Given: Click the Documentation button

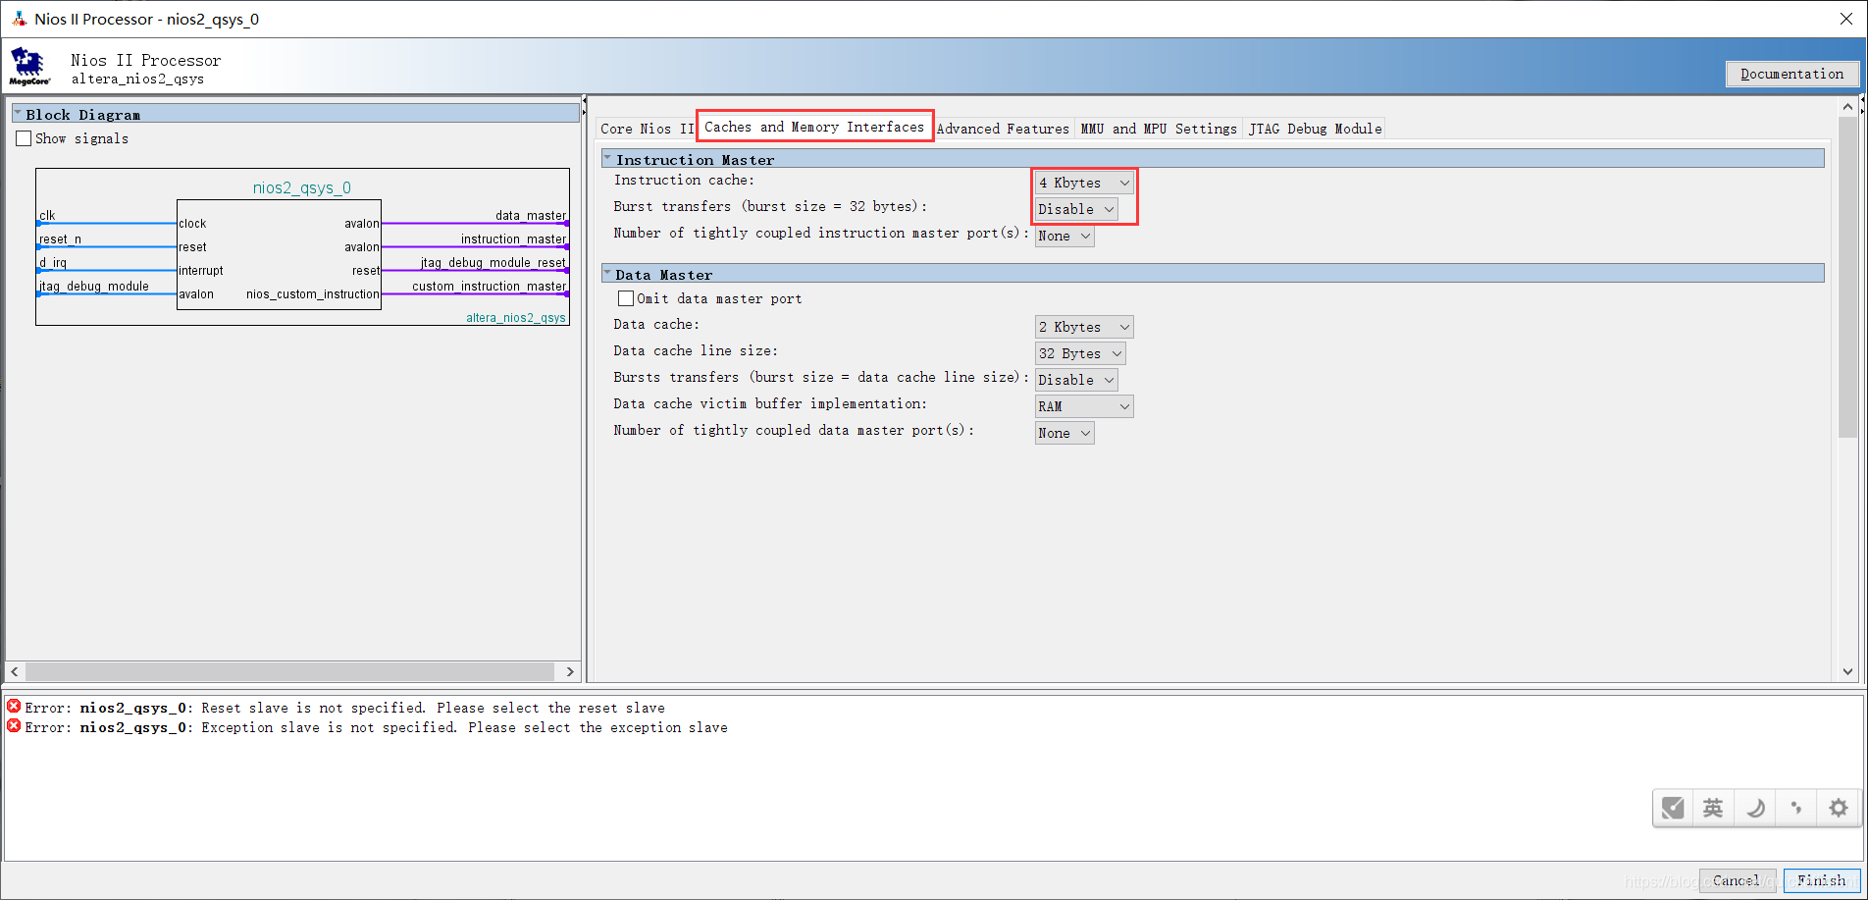Looking at the screenshot, I should (1791, 74).
